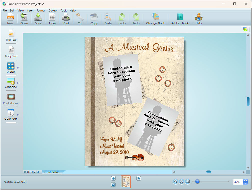Screen dimensions: 252x190
Task: Expand the Graphics submenu arrow
Action: (18, 83)
